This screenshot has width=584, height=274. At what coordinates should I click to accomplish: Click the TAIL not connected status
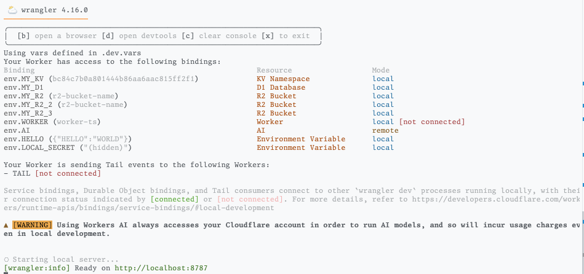[x=68, y=174]
